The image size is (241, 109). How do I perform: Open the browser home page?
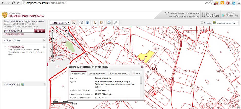coord(18,3)
